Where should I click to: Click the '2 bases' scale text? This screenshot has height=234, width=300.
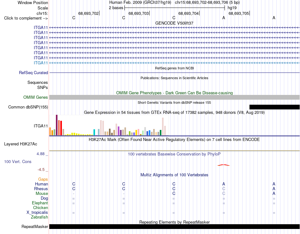116,8
